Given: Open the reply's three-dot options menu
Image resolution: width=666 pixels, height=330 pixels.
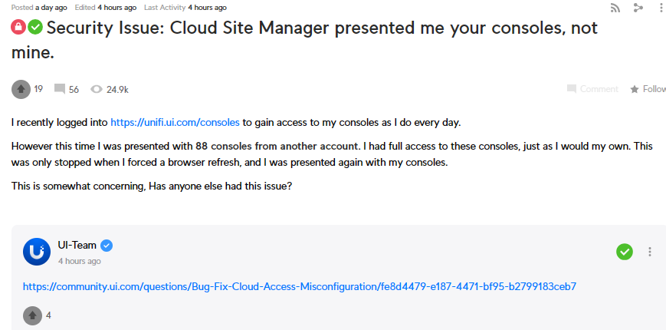Looking at the screenshot, I should [650, 252].
